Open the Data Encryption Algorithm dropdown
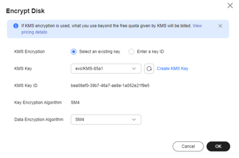 pos(106,119)
